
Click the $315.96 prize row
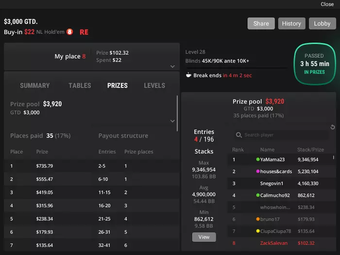(45, 205)
